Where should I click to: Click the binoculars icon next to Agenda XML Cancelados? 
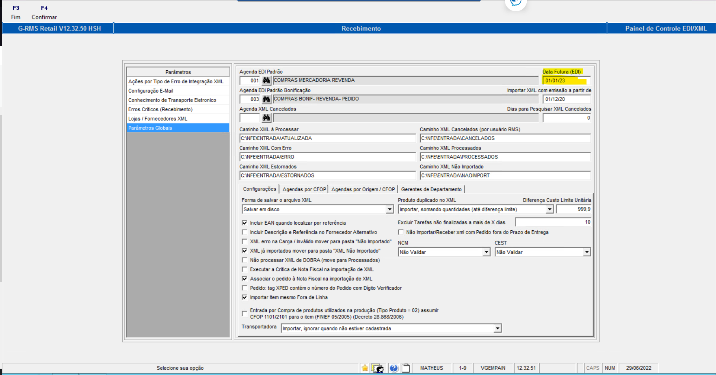coord(266,118)
